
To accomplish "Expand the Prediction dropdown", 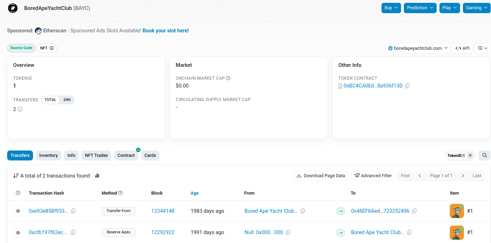I will coord(420,8).
